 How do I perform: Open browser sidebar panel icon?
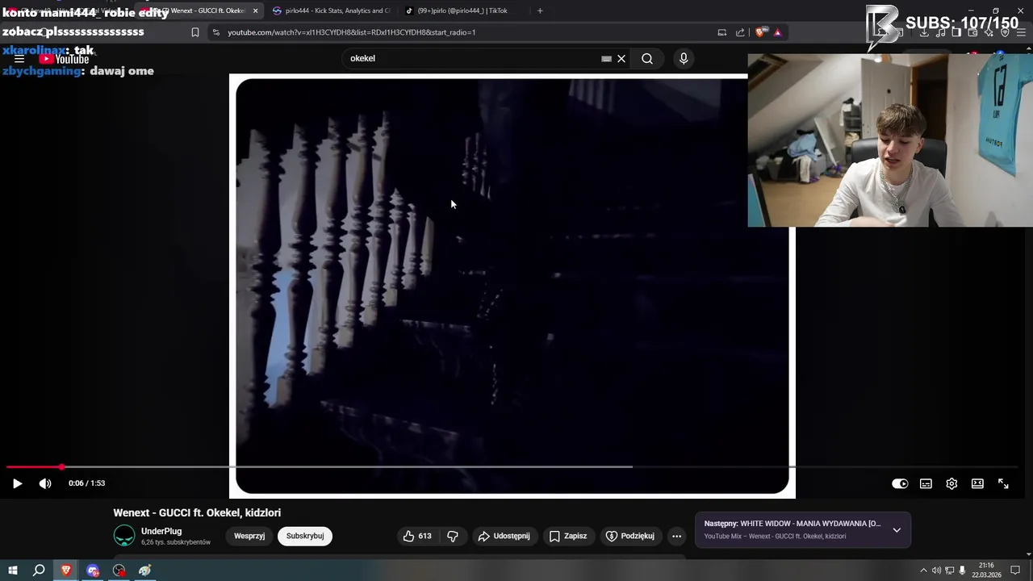pyautogui.click(x=956, y=32)
